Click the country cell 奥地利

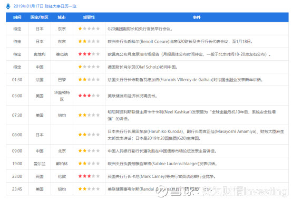click(40, 54)
